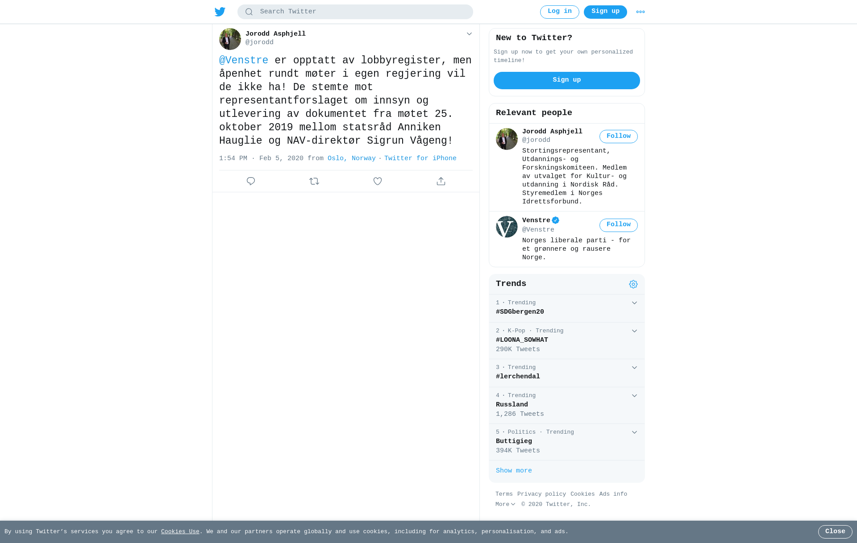
Task: Share the tweet via the share icon
Action: click(441, 181)
